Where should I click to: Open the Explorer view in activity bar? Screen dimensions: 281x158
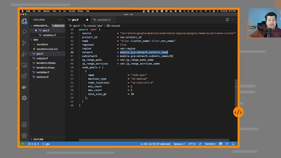(24, 22)
